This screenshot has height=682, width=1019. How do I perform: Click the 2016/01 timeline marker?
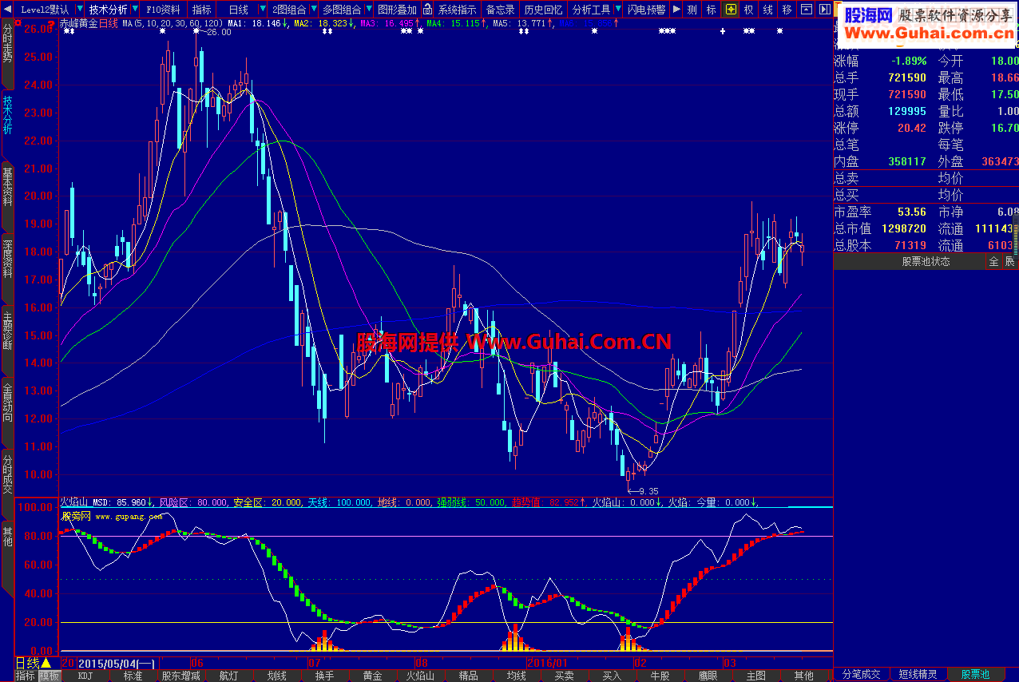click(x=548, y=663)
